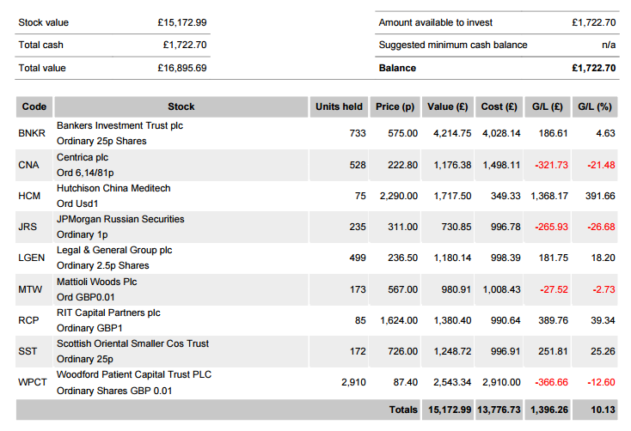The height and width of the screenshot is (431, 631).
Task: Click the G/L (£) column header
Action: coord(548,106)
